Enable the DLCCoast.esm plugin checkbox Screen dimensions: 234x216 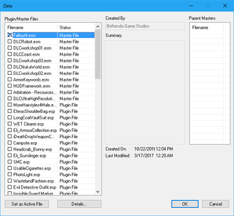click(9, 54)
